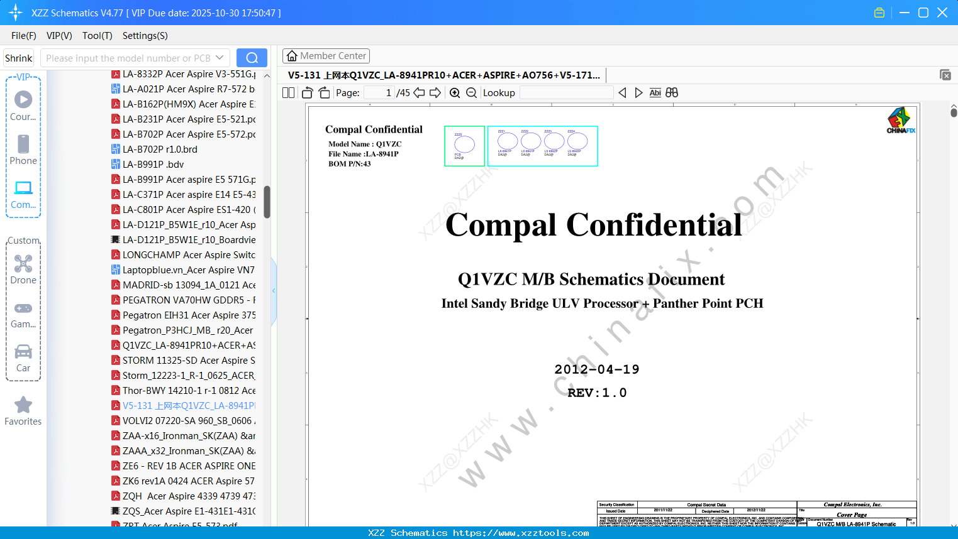Find next lookup result triangle
The height and width of the screenshot is (539, 958).
point(638,92)
